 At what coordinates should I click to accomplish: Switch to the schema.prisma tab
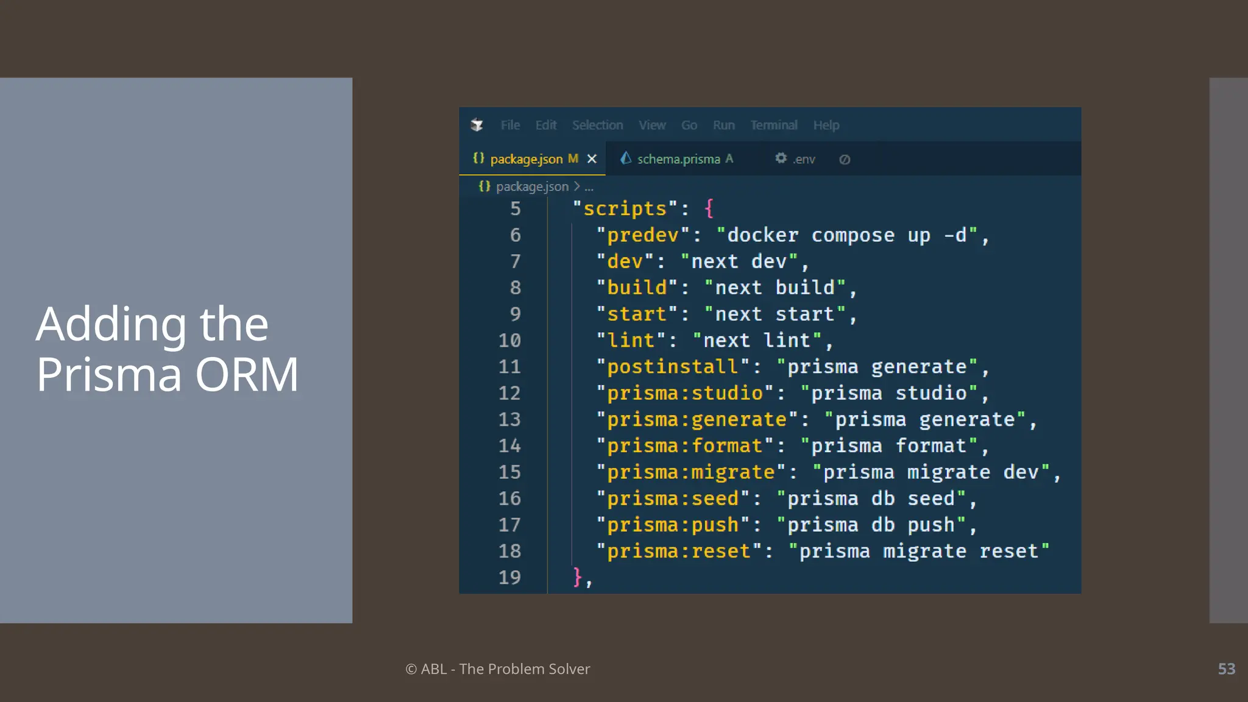pyautogui.click(x=678, y=159)
